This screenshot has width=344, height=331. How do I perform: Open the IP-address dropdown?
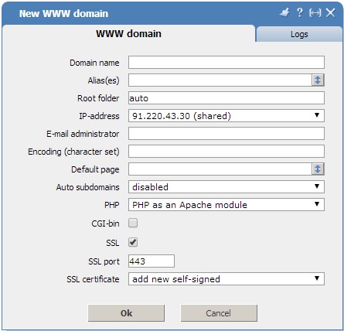(226, 116)
